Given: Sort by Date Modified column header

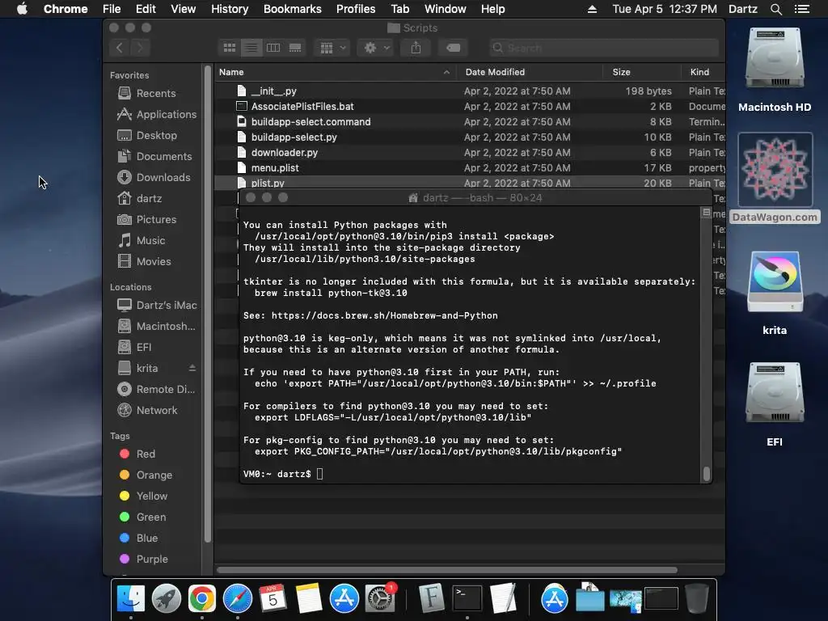Looking at the screenshot, I should coord(529,72).
